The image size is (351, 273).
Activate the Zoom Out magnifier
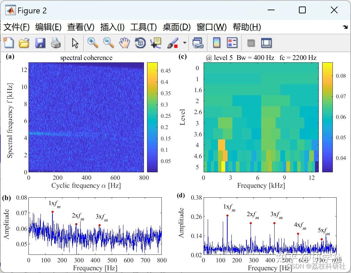[x=109, y=43]
